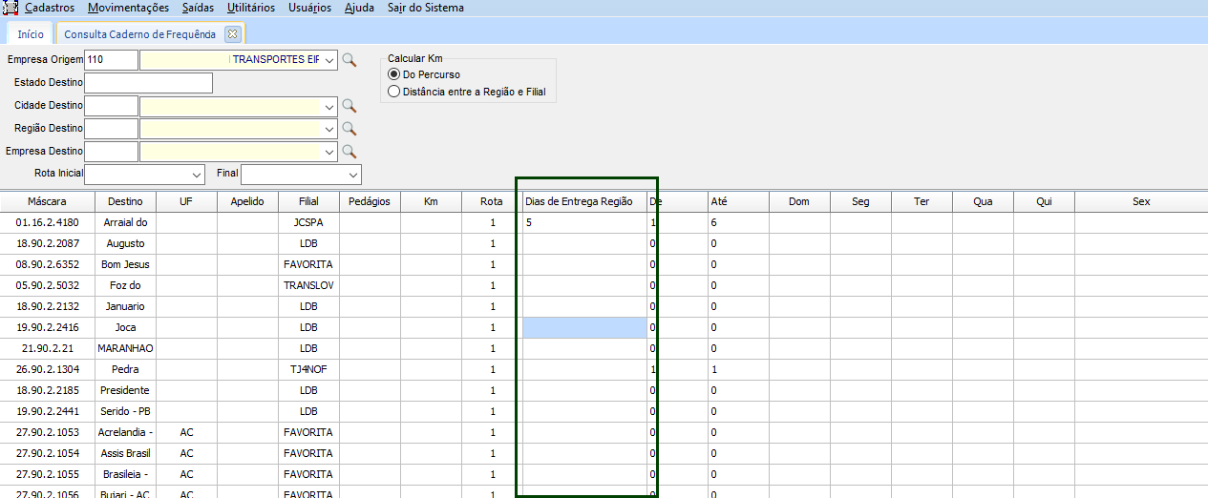Click the Sex column header

point(1141,201)
